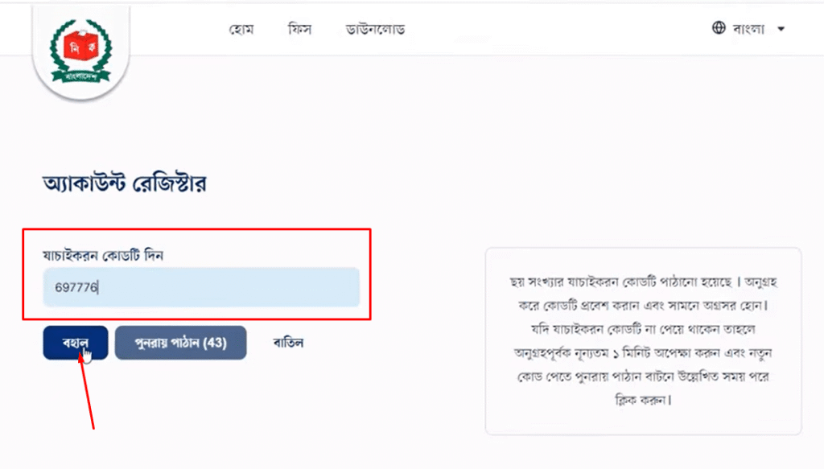Click the ক্লিক করুন last instruction line
This screenshot has height=469, width=824.
643,400
